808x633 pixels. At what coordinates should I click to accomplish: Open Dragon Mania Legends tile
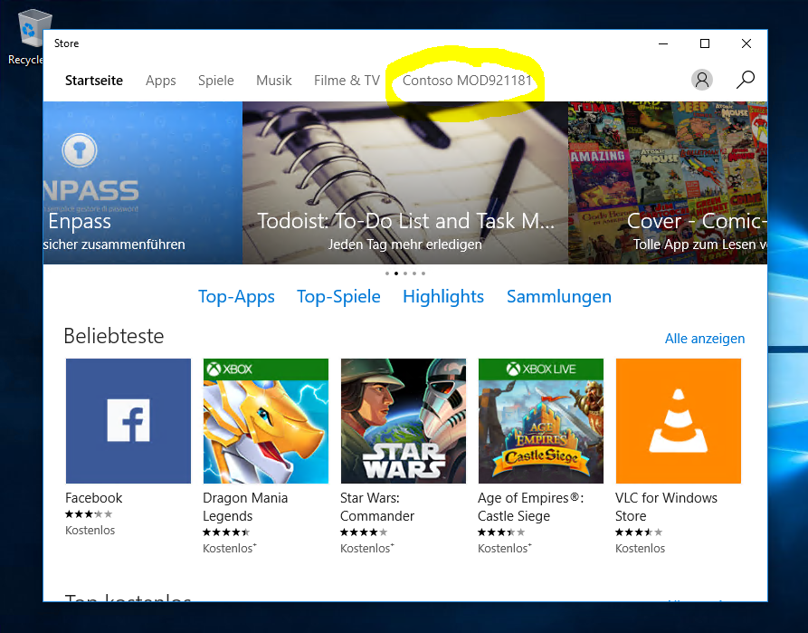pos(266,421)
